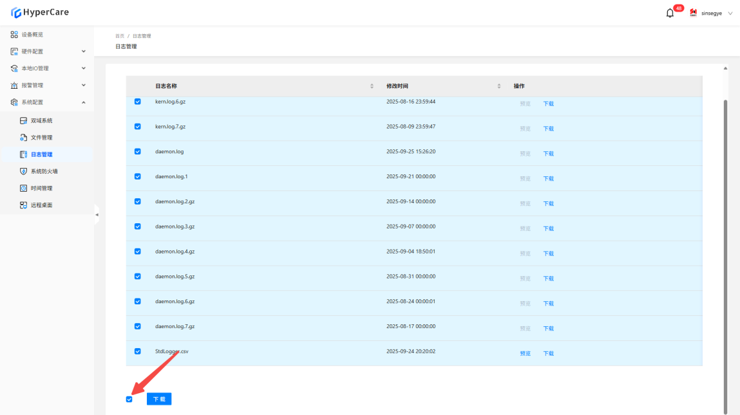Uncheck the StdLogger.csv row checkbox
This screenshot has width=740, height=415.
[137, 351]
